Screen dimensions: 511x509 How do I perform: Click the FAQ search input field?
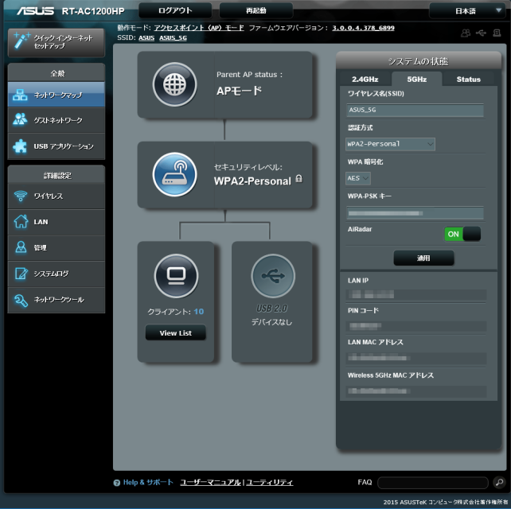[x=433, y=482]
